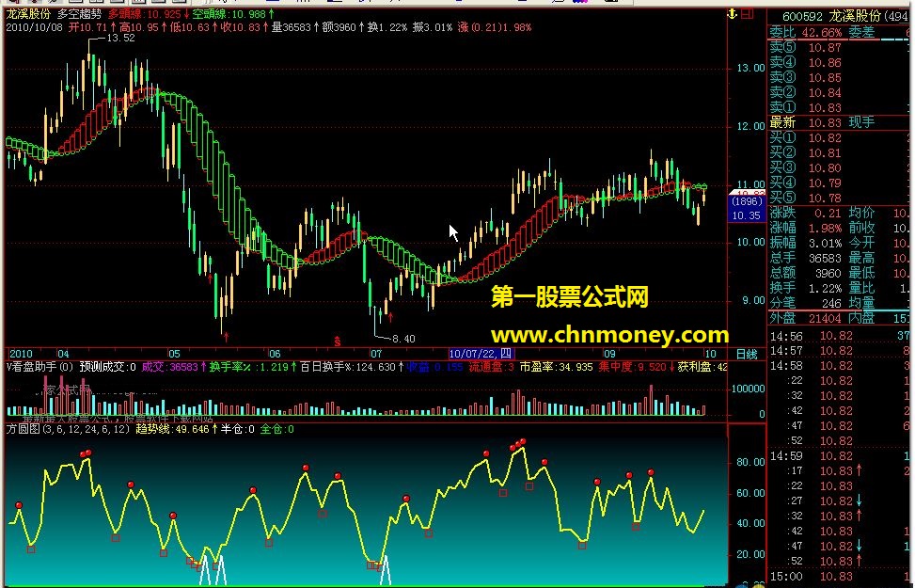Screen dimensions: 915x588
Task: Click the 最新 10.83 latest price row
Action: (805, 122)
